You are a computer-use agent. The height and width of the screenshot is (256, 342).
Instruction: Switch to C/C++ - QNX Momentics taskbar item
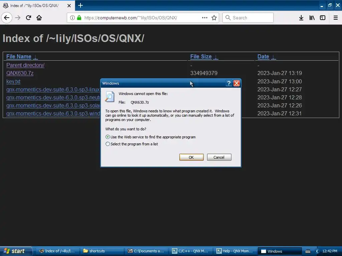pyautogui.click(x=191, y=251)
